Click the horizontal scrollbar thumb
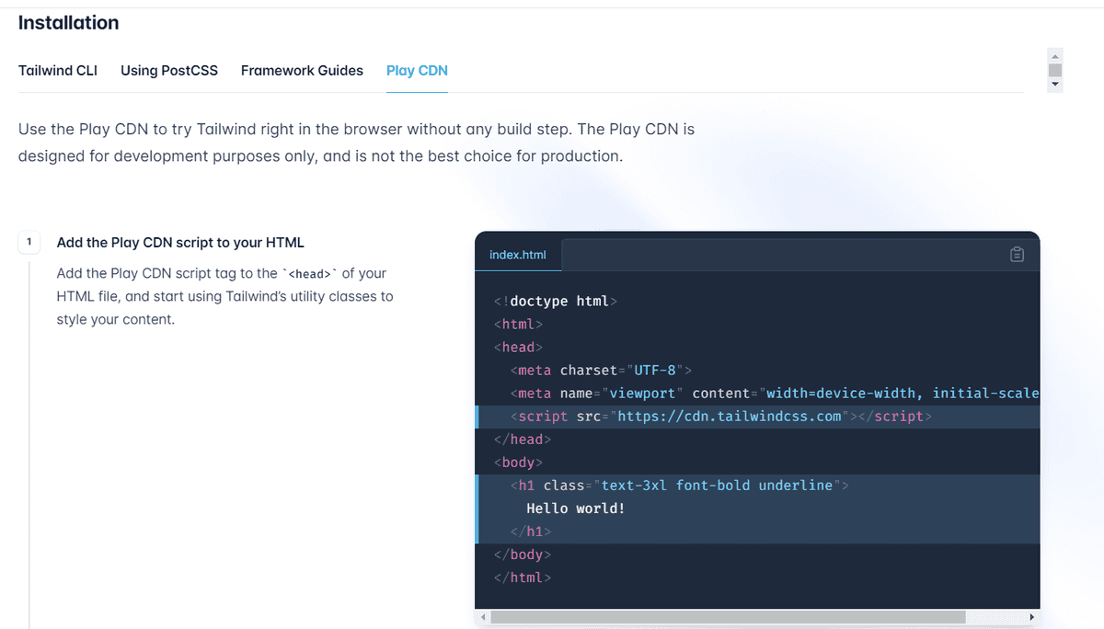Screen dimensions: 1104x629 [x=727, y=617]
